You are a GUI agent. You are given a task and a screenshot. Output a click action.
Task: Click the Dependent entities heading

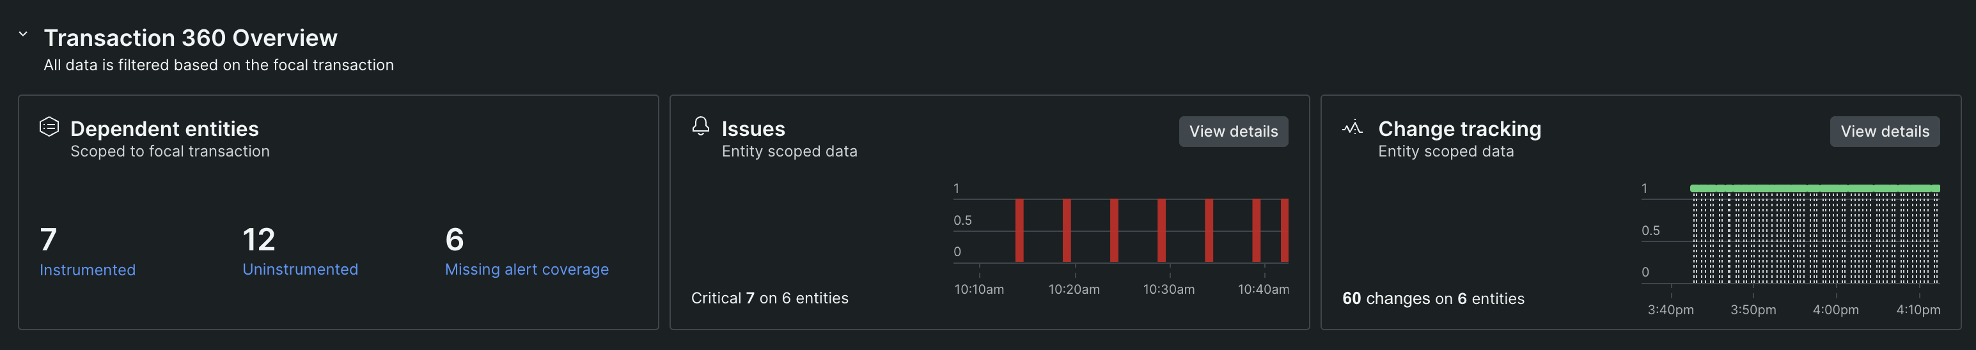[x=164, y=128]
